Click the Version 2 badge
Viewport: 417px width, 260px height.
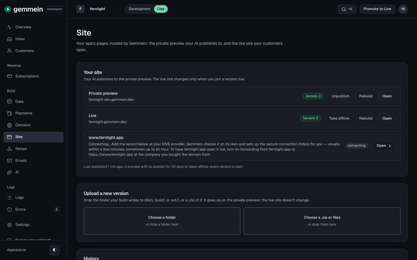tap(310, 118)
